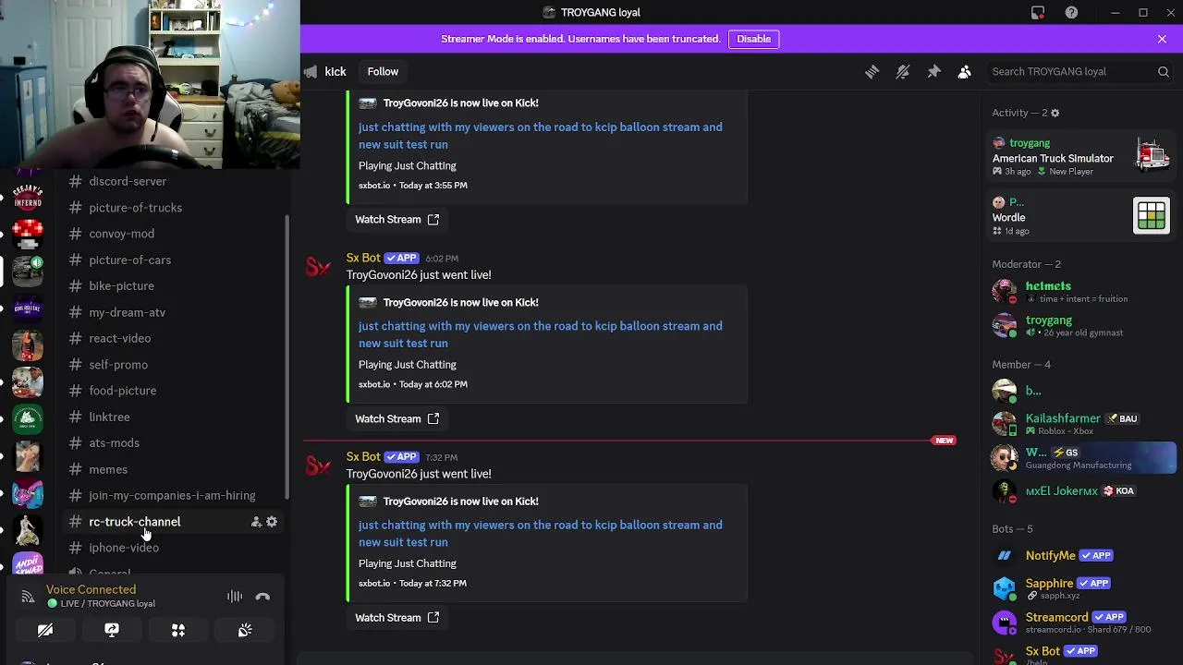Start an Activity from voice panel
1183x665 pixels.
point(178,630)
